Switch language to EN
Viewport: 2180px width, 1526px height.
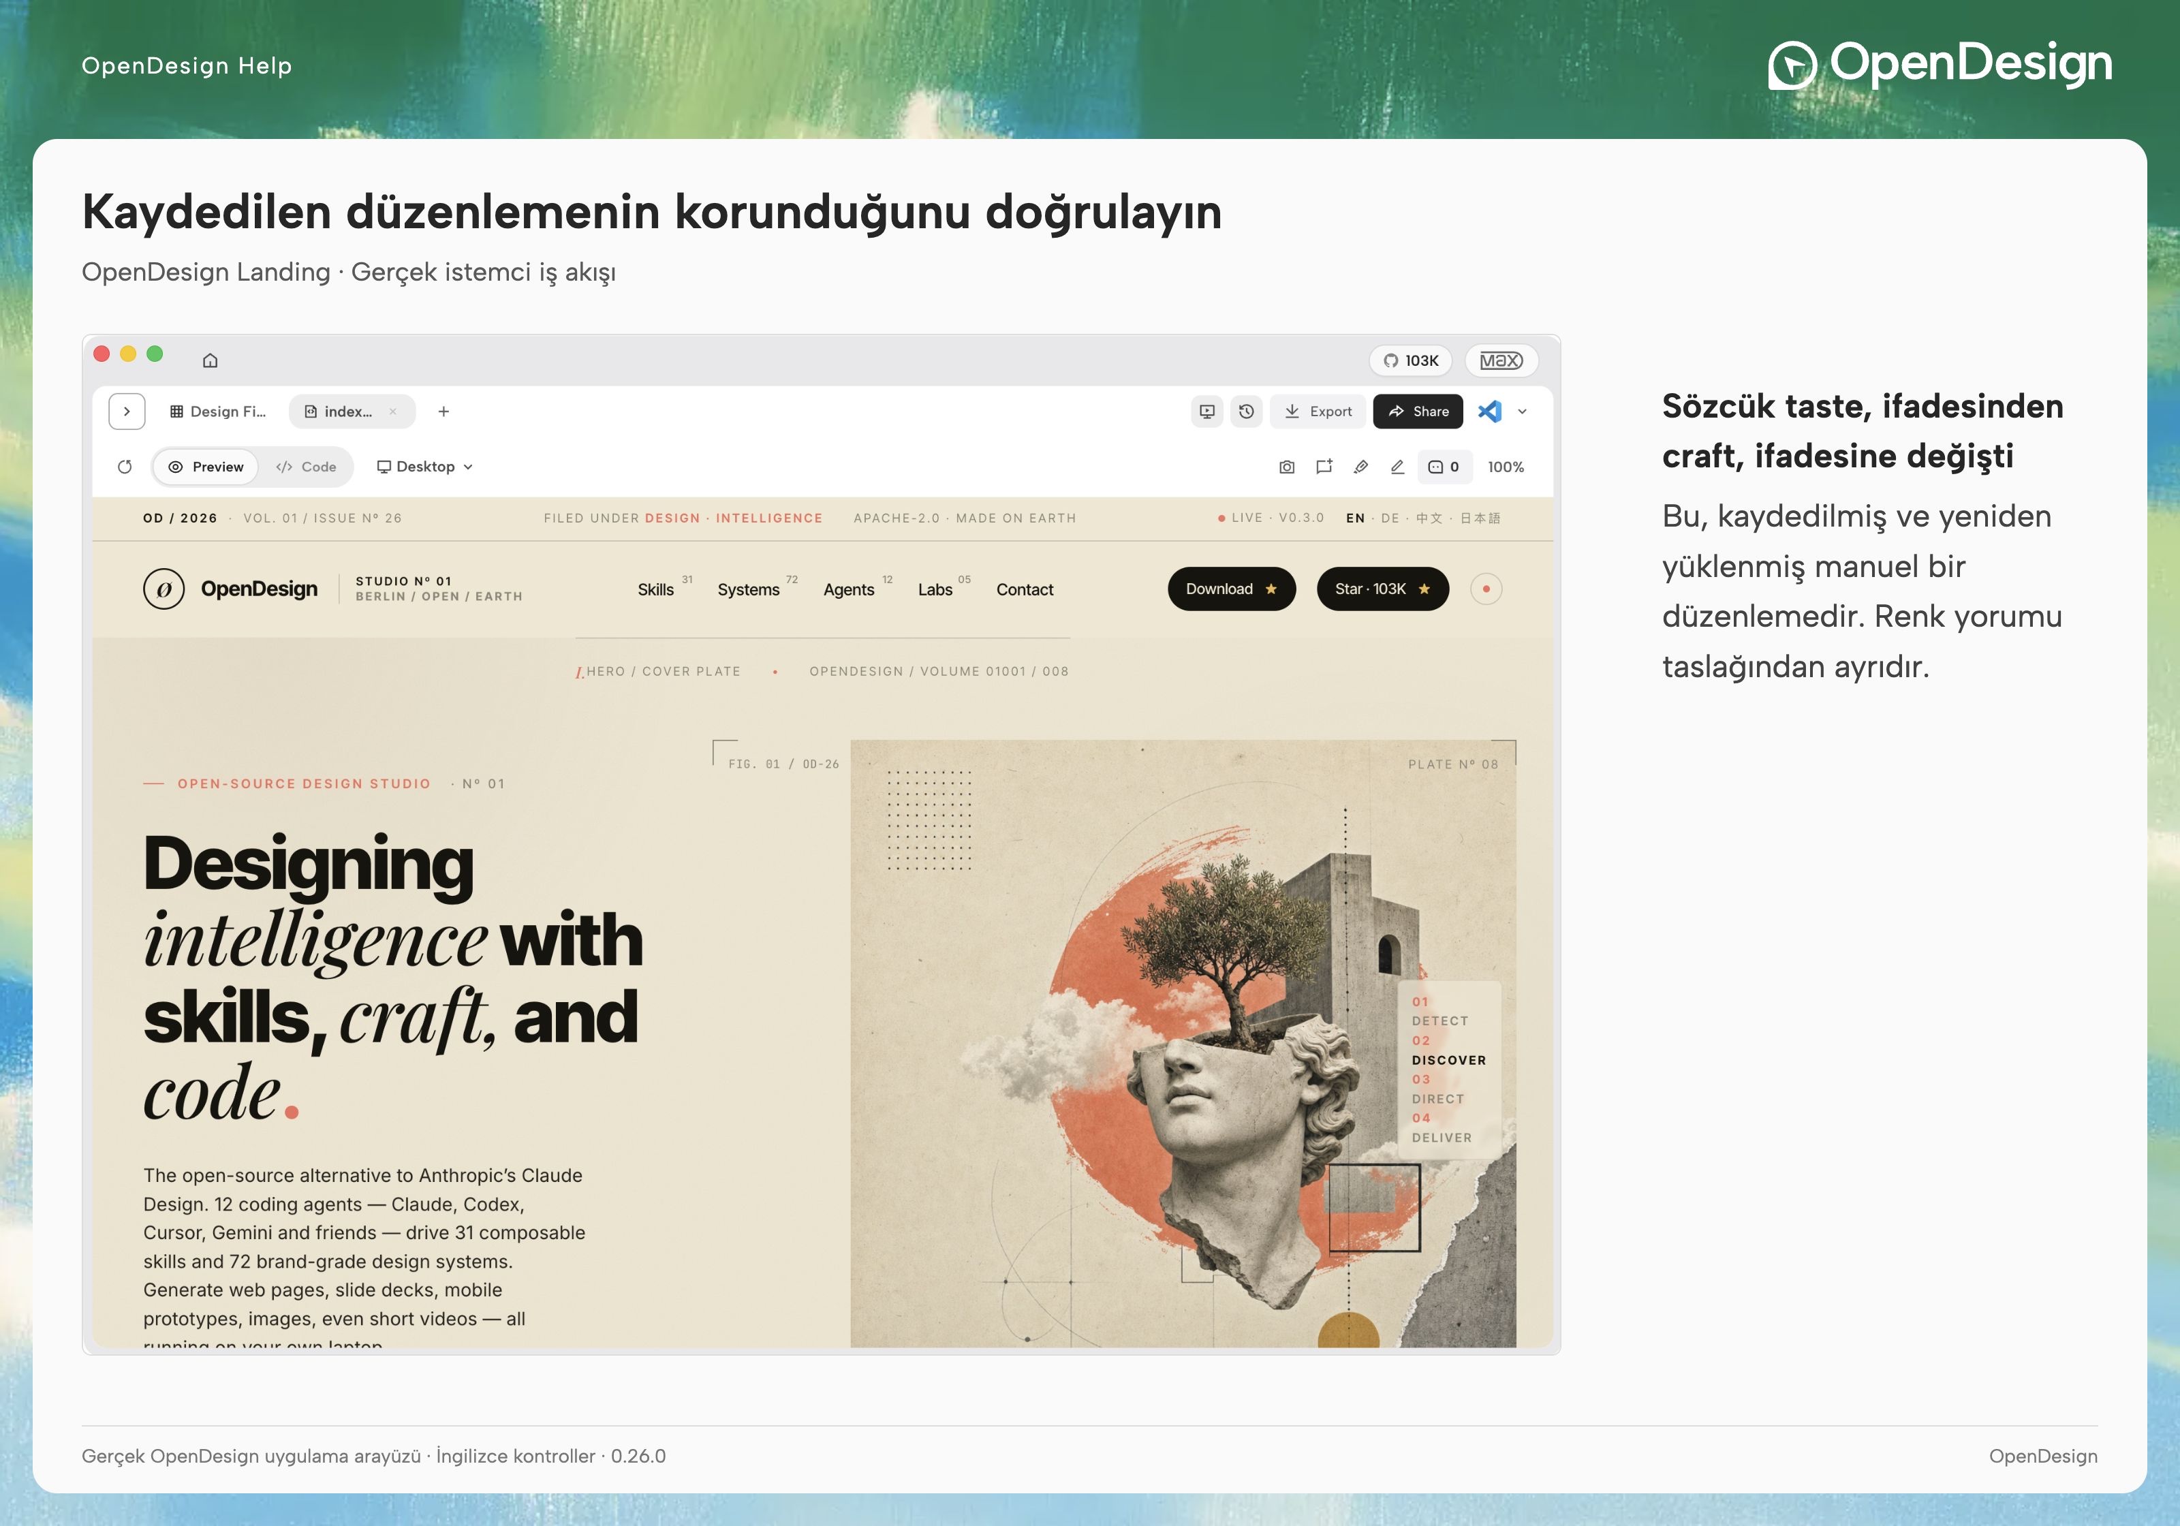(x=1355, y=518)
